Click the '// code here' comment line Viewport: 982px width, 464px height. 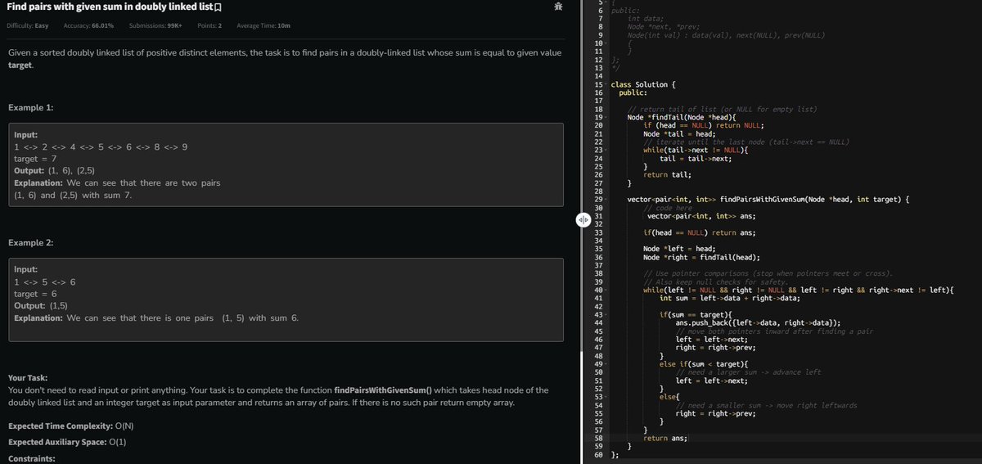(x=668, y=208)
